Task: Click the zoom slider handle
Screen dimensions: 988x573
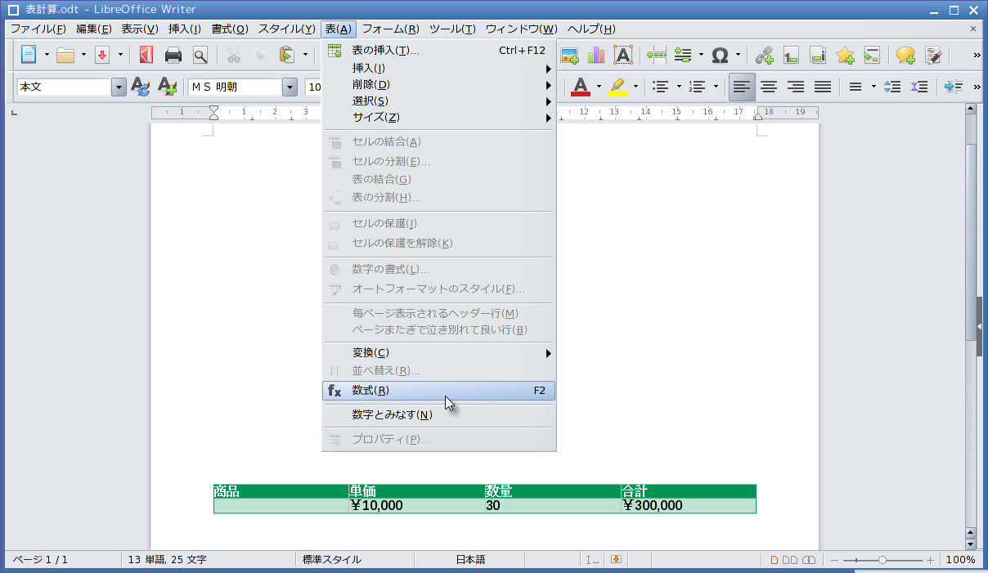Action: tap(882, 560)
